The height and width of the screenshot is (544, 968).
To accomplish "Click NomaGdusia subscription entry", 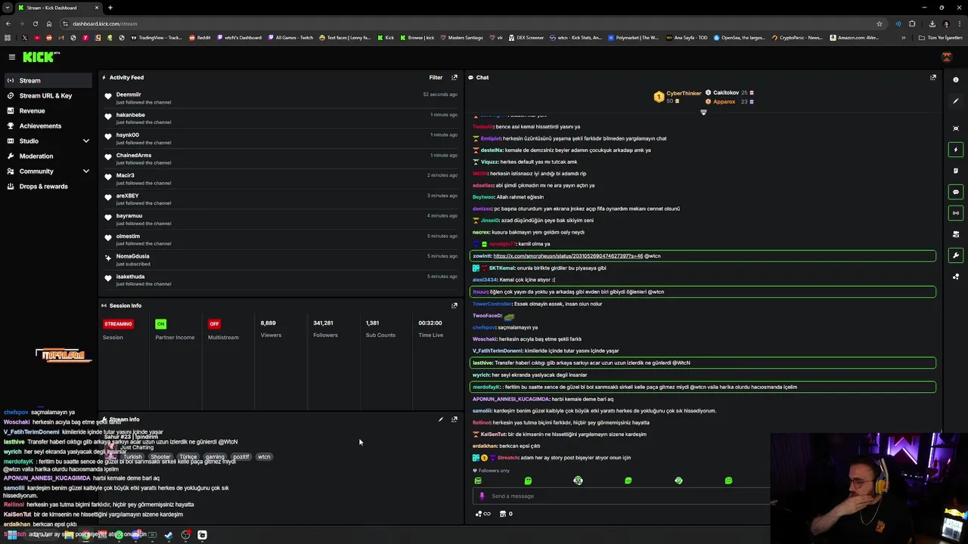I will click(x=280, y=260).
